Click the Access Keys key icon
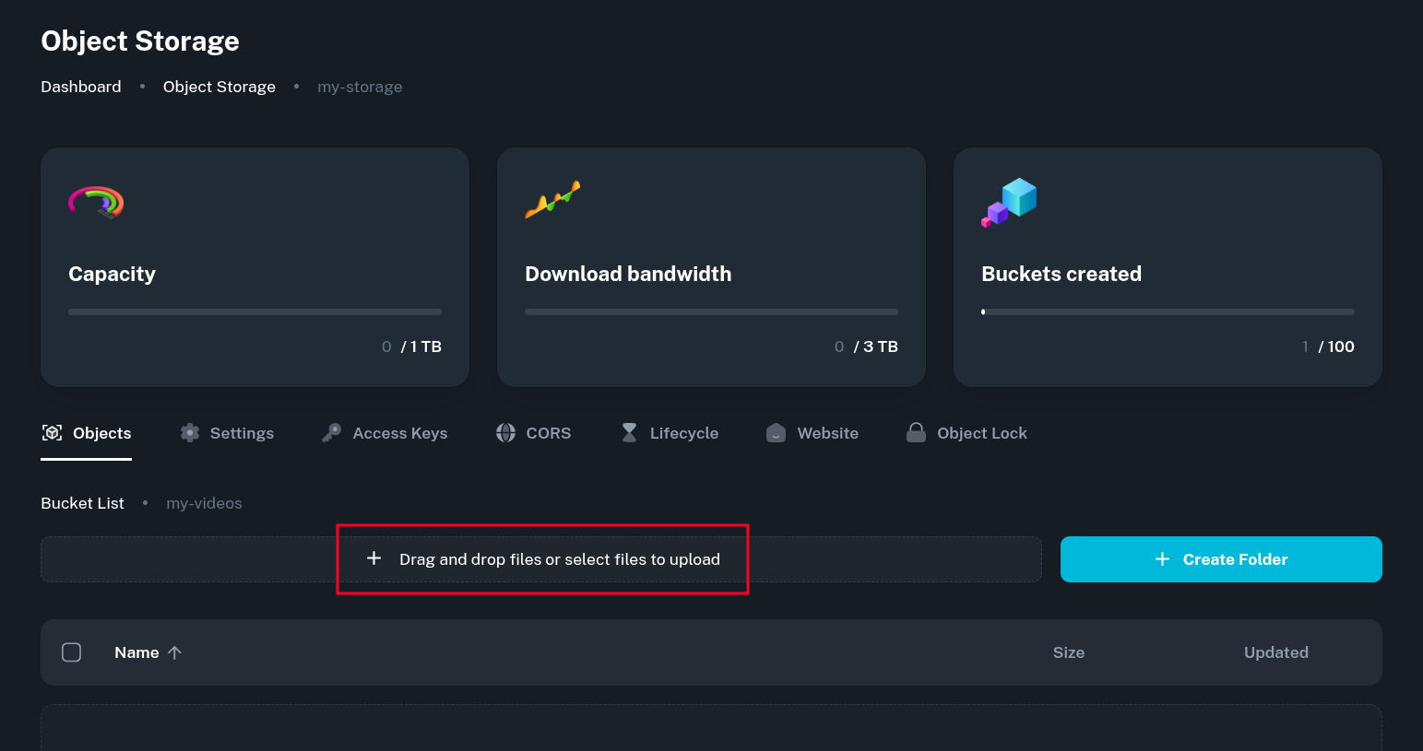The image size is (1423, 751). tap(332, 433)
